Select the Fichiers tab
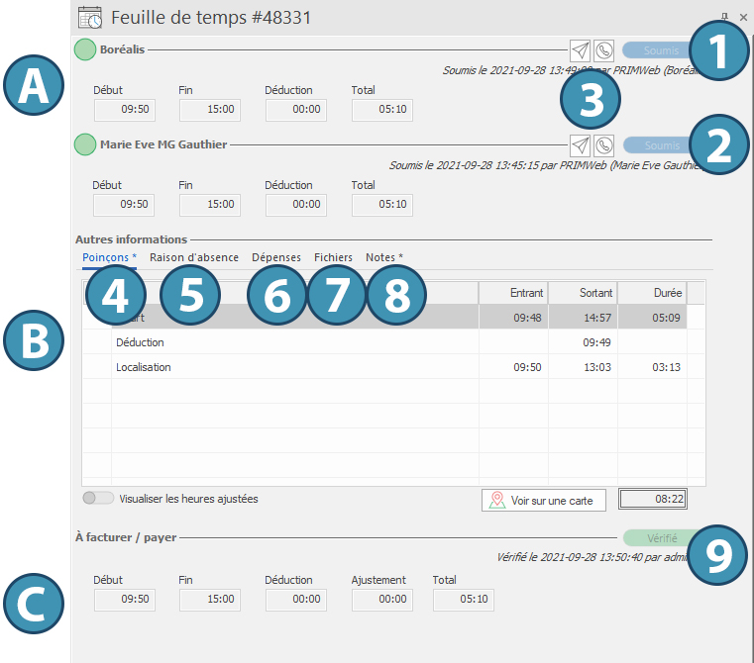The height and width of the screenshot is (663, 754). (x=333, y=257)
